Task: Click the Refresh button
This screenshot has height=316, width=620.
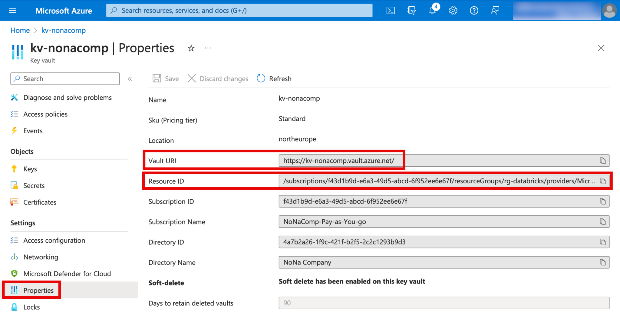Action: 274,79
